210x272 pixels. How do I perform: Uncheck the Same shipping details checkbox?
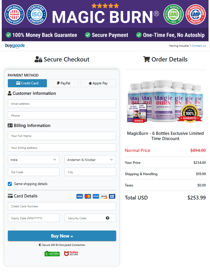pos(9,184)
